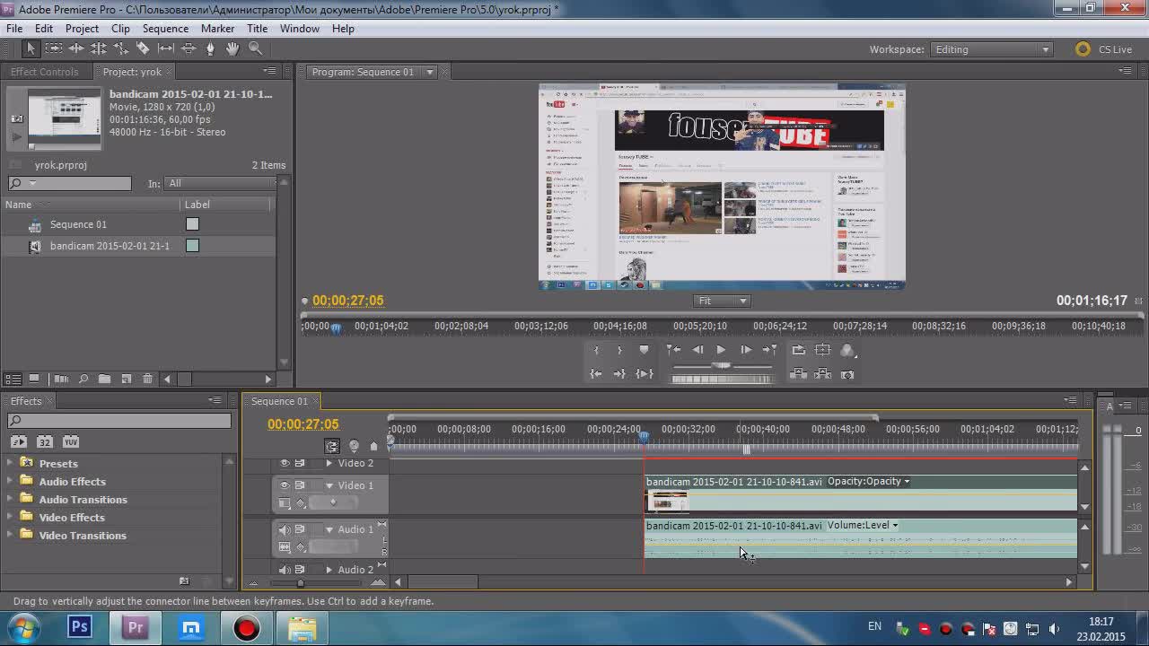Export frame with camera icon
This screenshot has width=1149, height=646.
847,373
